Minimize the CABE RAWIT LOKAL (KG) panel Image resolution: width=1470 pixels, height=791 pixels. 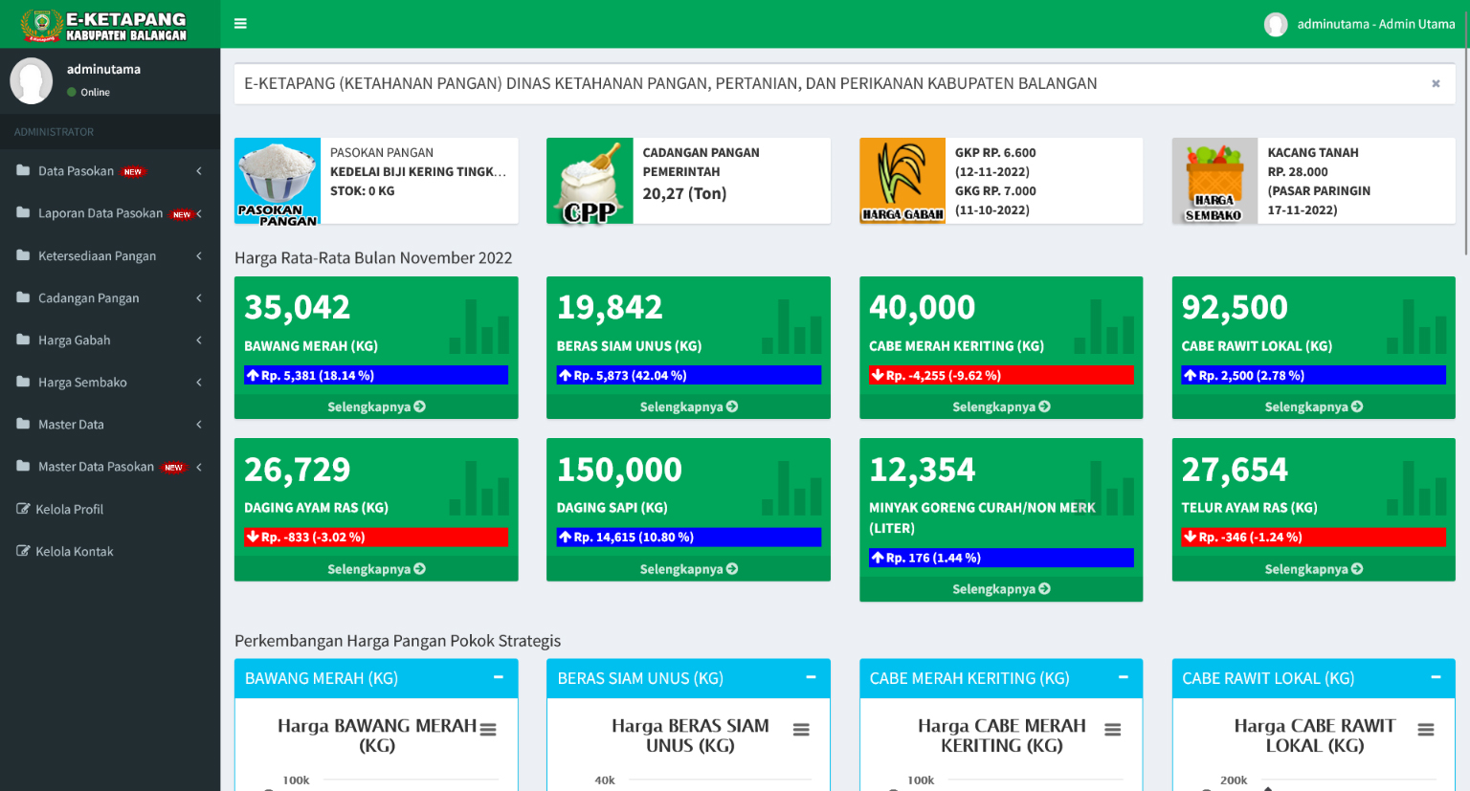(1436, 677)
